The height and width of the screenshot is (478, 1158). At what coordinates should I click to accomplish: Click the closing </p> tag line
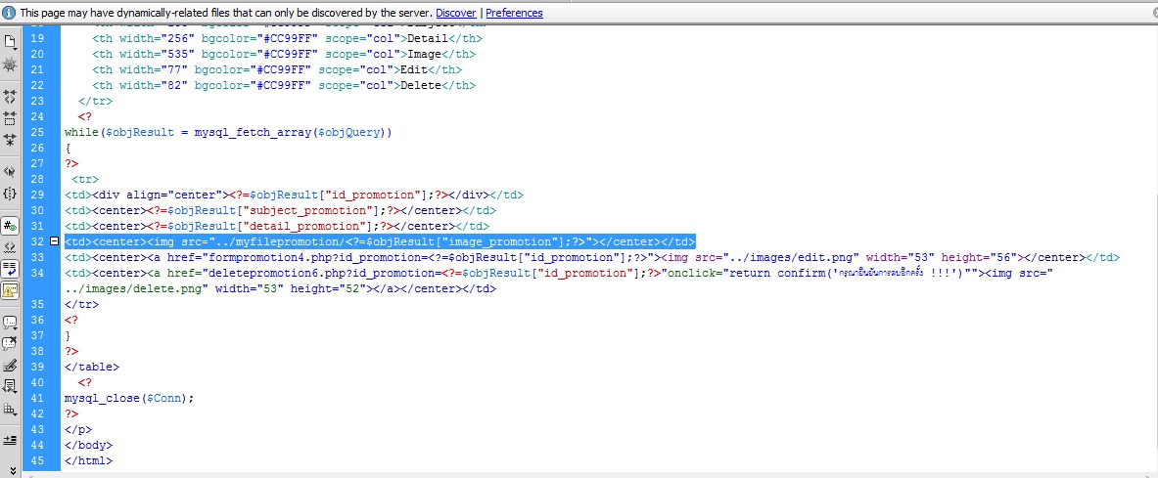tap(78, 429)
